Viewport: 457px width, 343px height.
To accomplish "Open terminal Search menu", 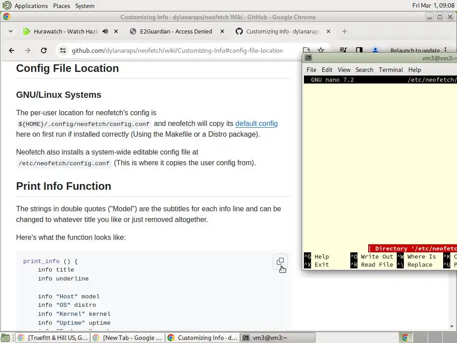I will click(x=364, y=70).
